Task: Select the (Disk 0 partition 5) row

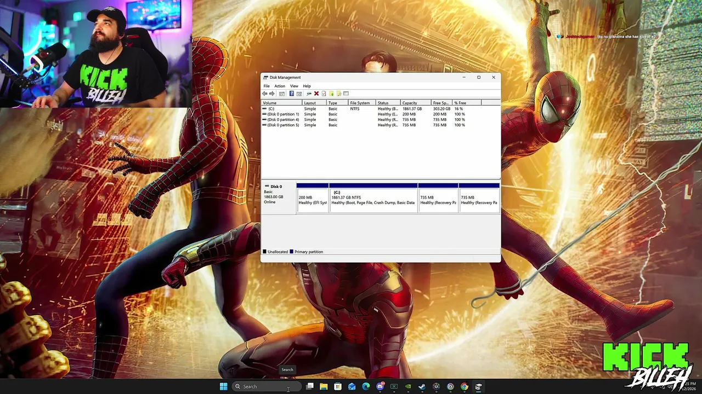Action: pyautogui.click(x=381, y=125)
